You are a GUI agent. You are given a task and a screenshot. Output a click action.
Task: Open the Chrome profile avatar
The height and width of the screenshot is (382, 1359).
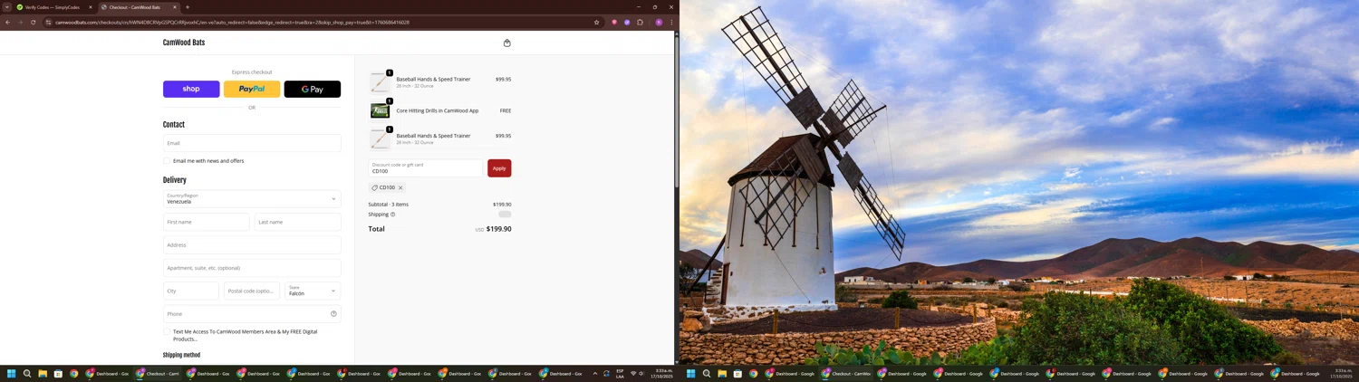click(659, 22)
